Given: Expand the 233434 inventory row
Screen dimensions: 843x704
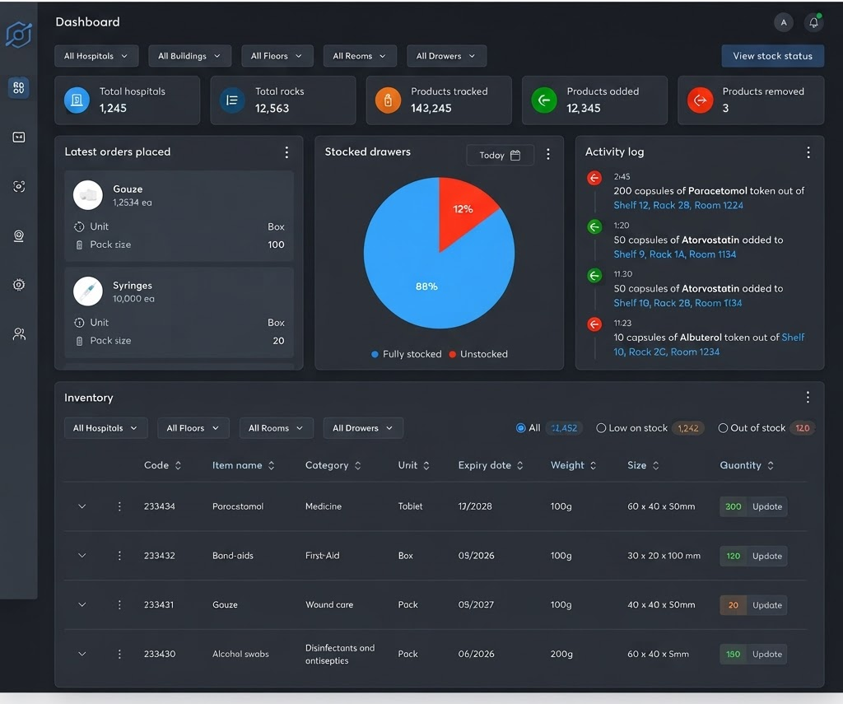Looking at the screenshot, I should tap(82, 506).
